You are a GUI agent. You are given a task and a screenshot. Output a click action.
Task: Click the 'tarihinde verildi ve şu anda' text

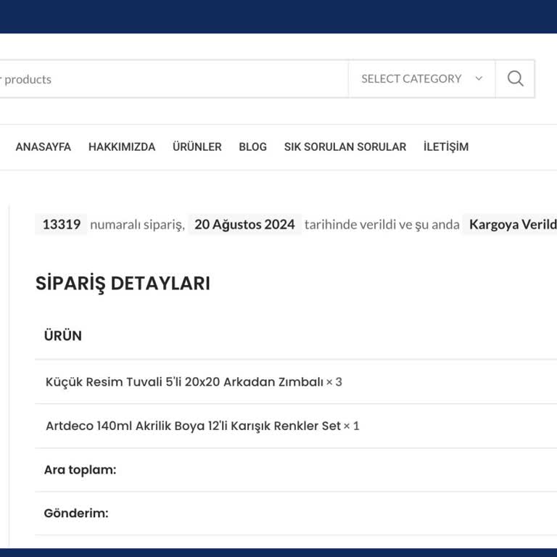(x=382, y=225)
